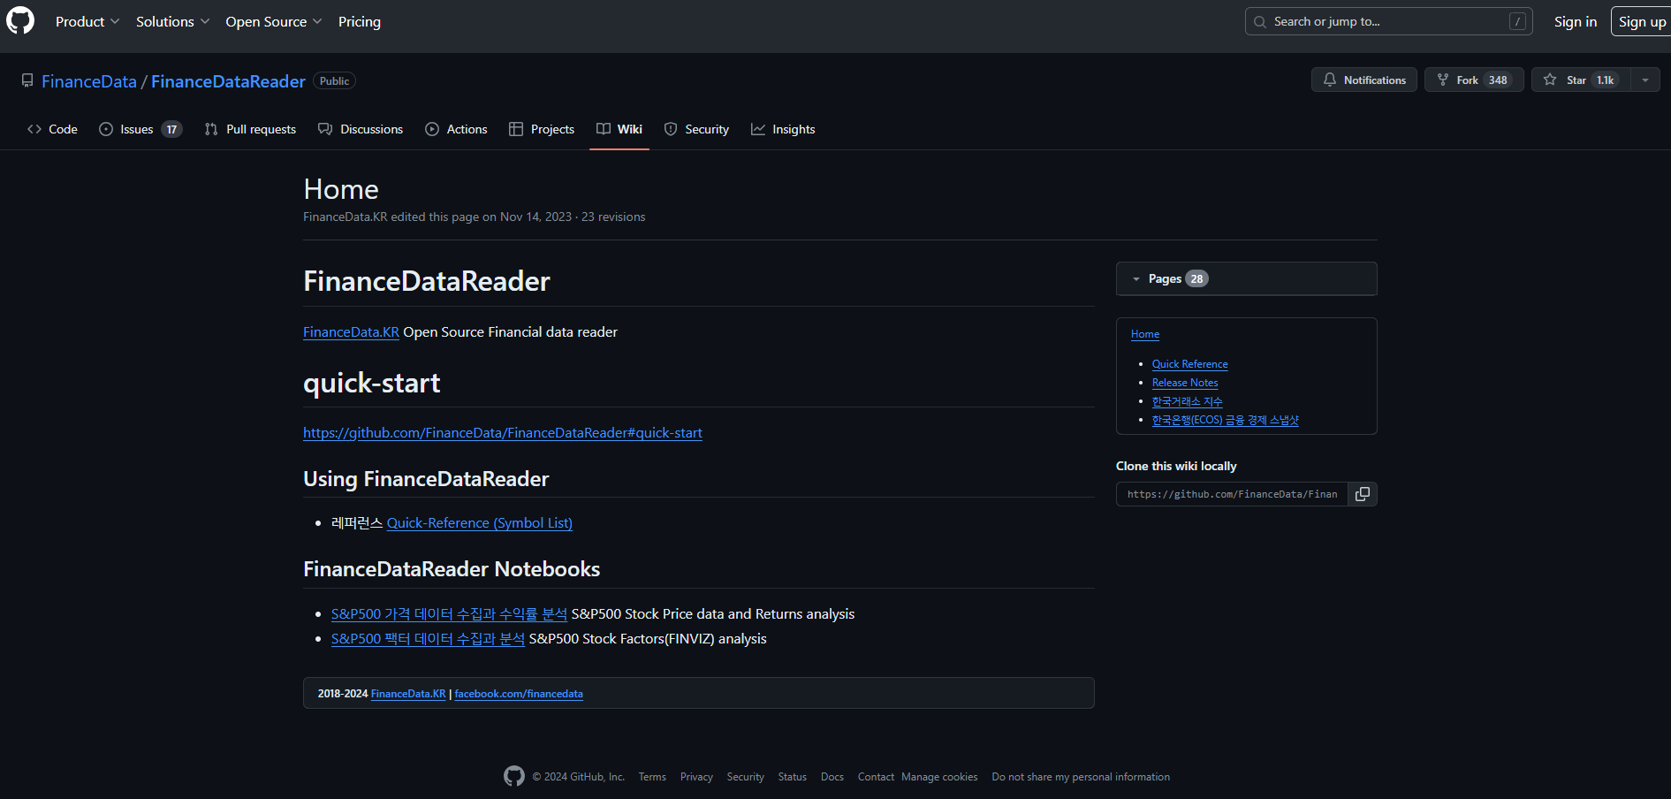Click the Code brackets icon
The height and width of the screenshot is (799, 1671).
[34, 129]
